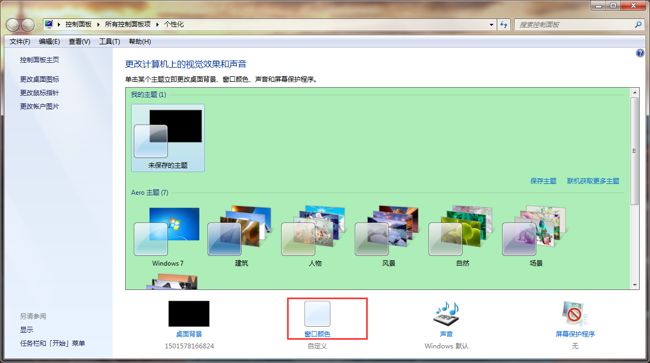
Task: Open the 帮助(H) menu
Action: (x=140, y=42)
